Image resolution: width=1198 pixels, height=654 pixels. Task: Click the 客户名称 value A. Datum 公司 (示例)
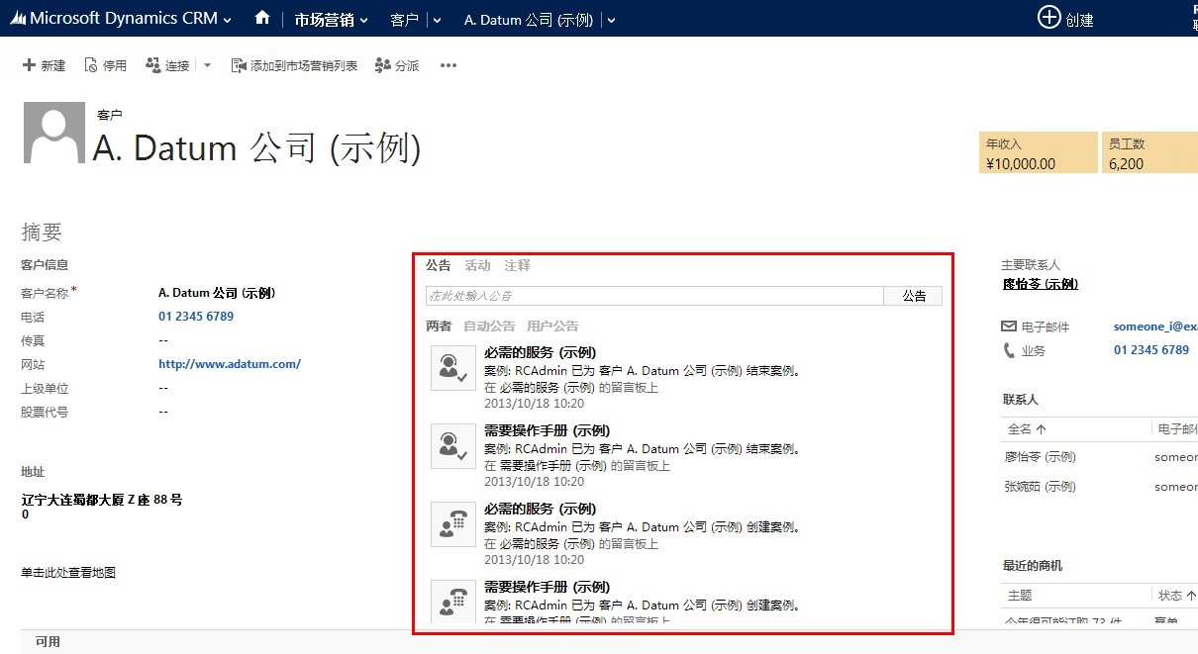point(216,293)
